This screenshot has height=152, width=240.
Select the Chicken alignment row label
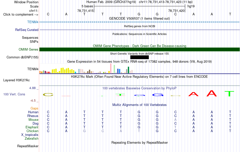tap(32, 131)
